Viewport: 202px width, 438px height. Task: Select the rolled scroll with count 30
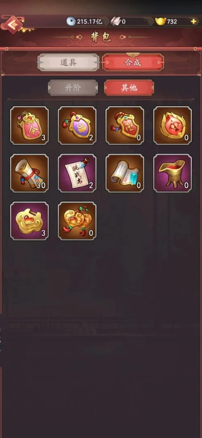(29, 173)
